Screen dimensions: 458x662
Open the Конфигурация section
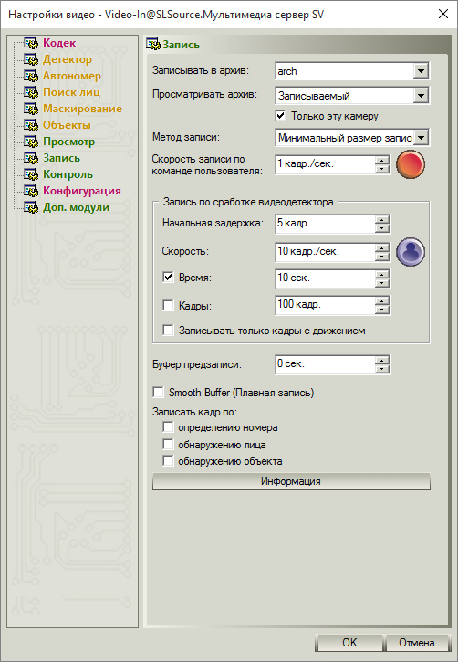click(x=82, y=191)
